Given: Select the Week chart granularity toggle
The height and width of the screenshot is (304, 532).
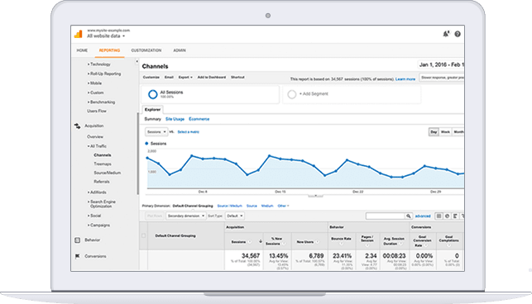Looking at the screenshot, I should (445, 132).
